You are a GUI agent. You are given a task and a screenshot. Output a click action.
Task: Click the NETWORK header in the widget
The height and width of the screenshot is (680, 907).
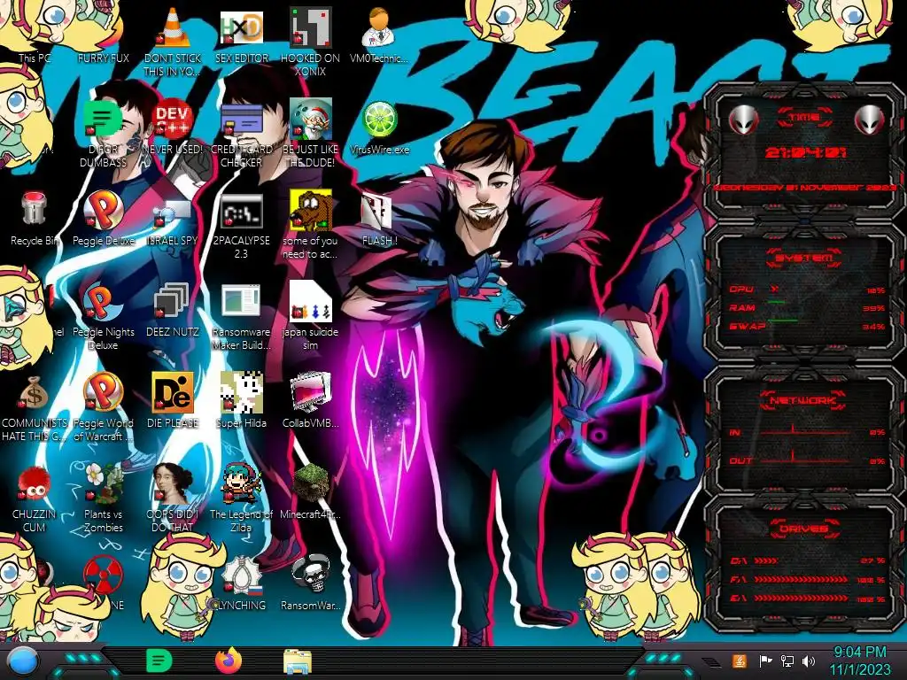[x=803, y=400]
